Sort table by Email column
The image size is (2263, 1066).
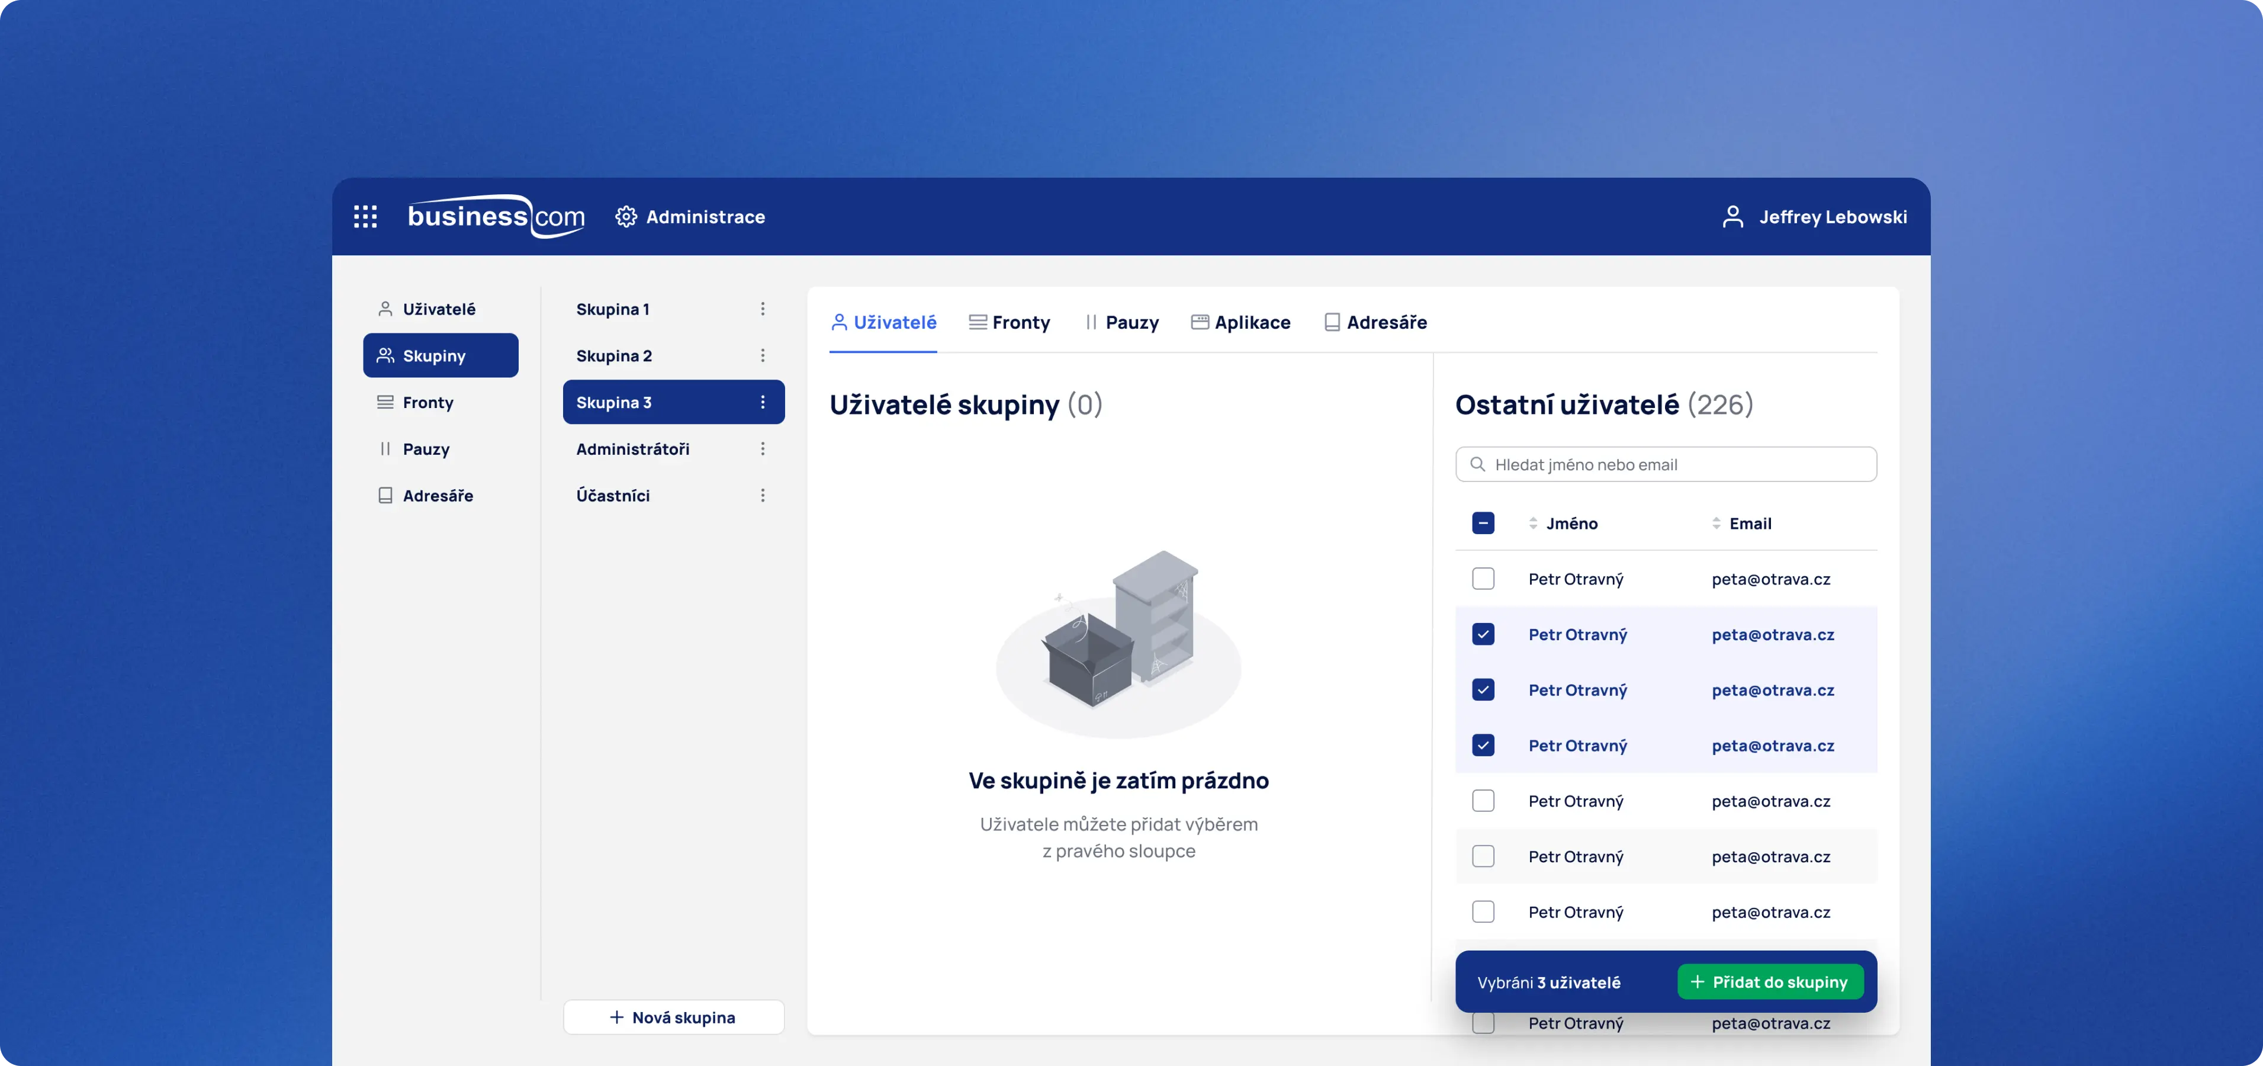(1741, 524)
